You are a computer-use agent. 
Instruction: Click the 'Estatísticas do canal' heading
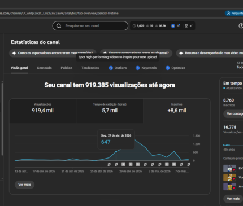(36, 42)
